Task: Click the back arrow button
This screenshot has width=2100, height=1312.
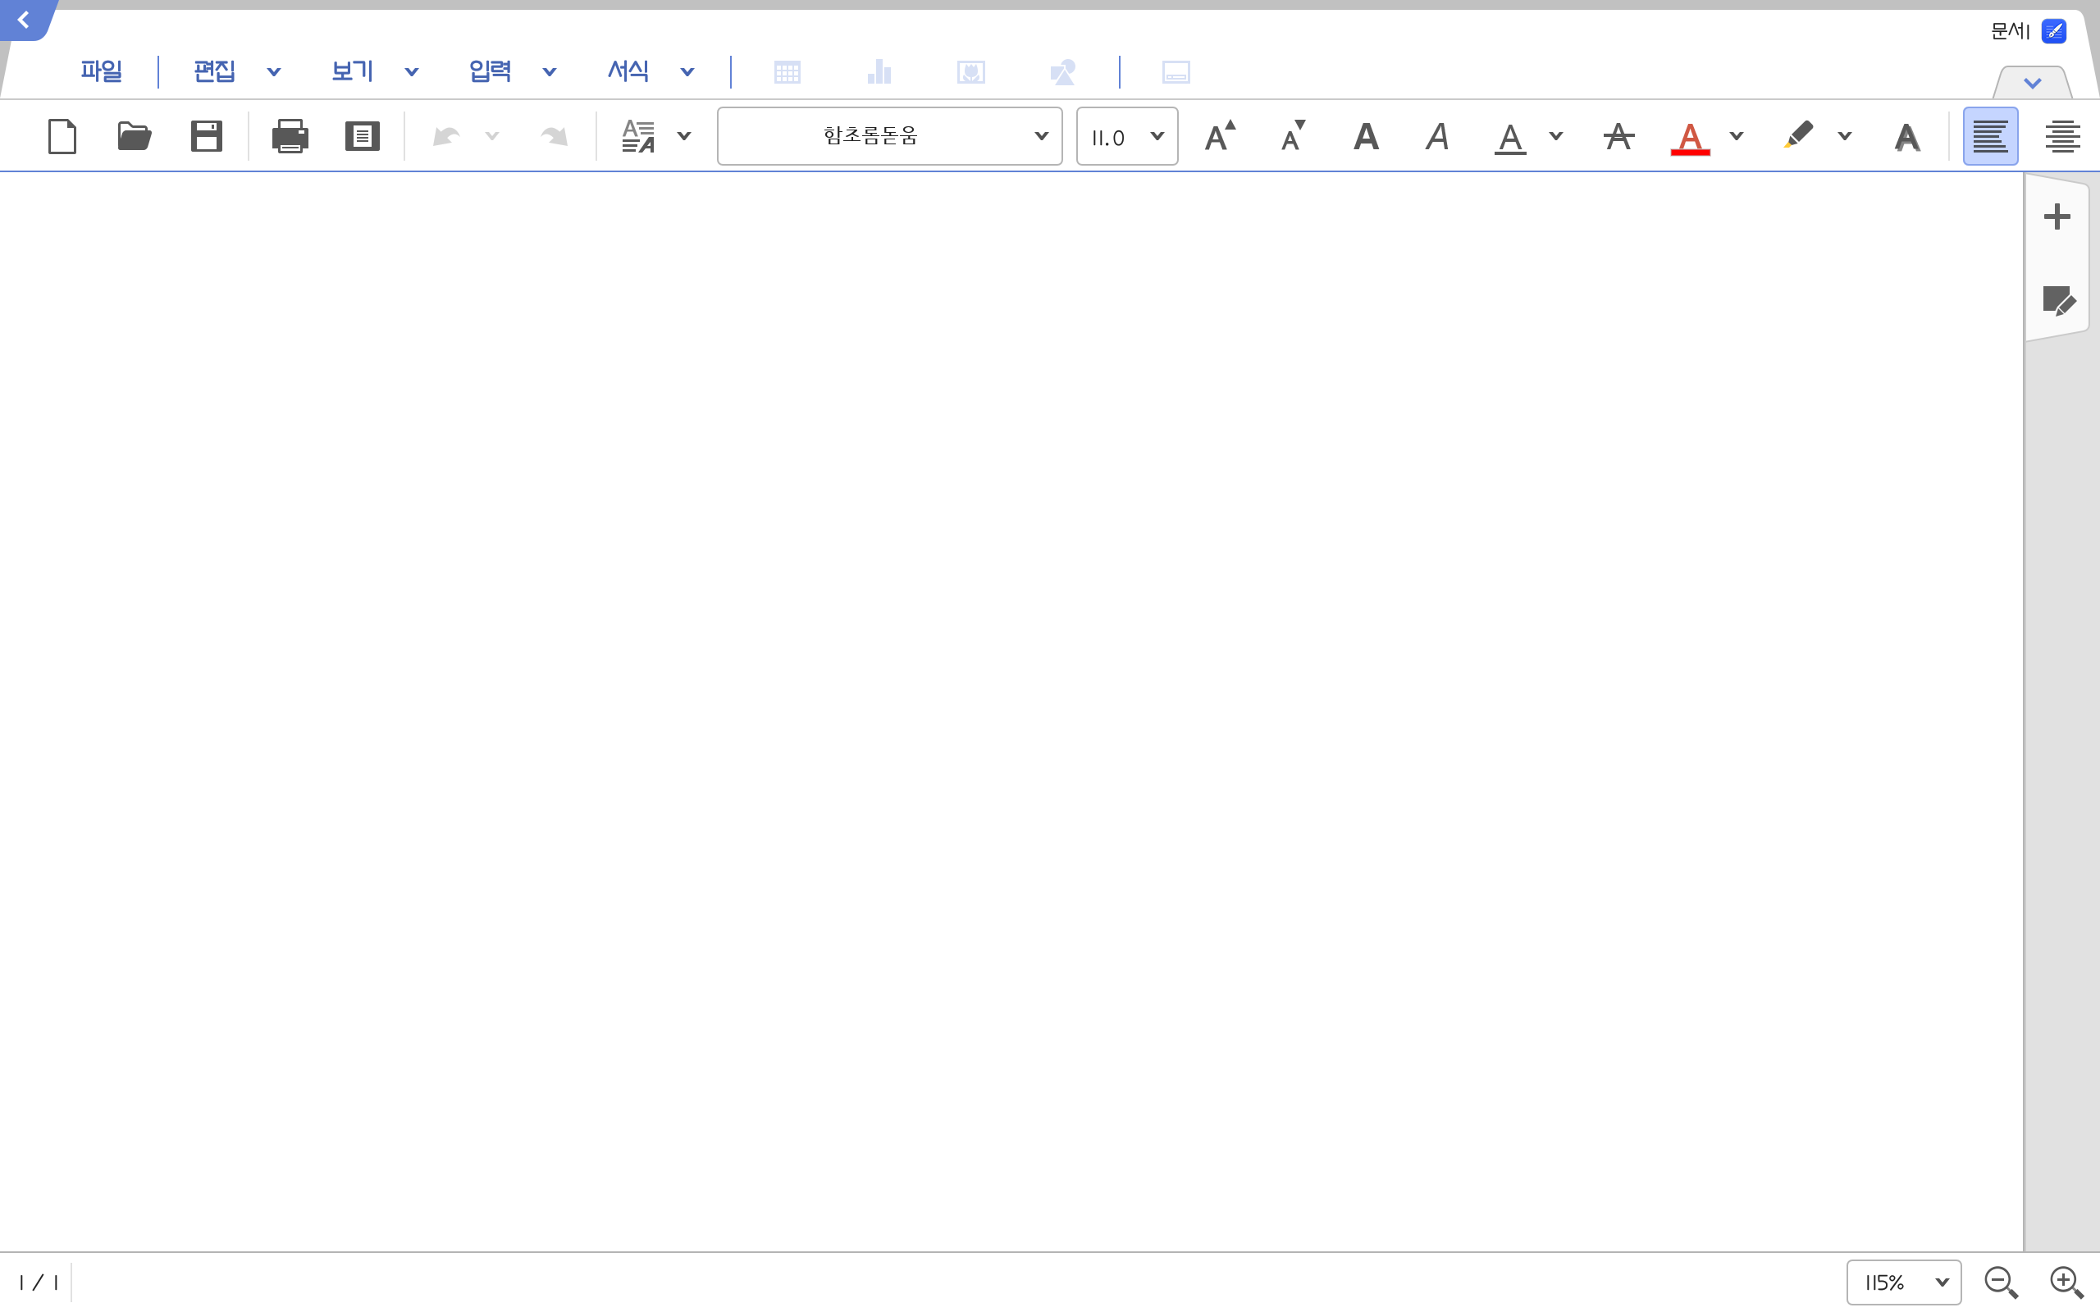Action: [x=24, y=19]
